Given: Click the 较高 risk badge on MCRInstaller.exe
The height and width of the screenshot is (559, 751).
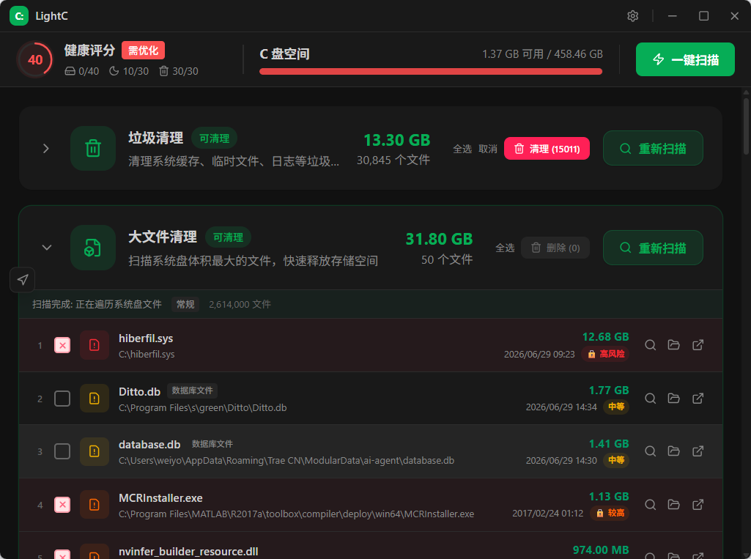Looking at the screenshot, I should point(610,513).
